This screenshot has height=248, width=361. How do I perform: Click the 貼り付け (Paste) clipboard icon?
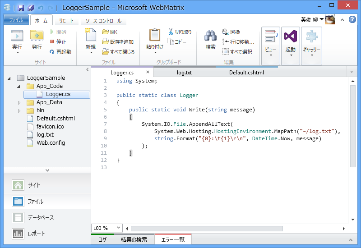pyautogui.click(x=155, y=35)
